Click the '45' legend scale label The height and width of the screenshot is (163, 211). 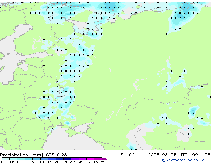click(95, 162)
